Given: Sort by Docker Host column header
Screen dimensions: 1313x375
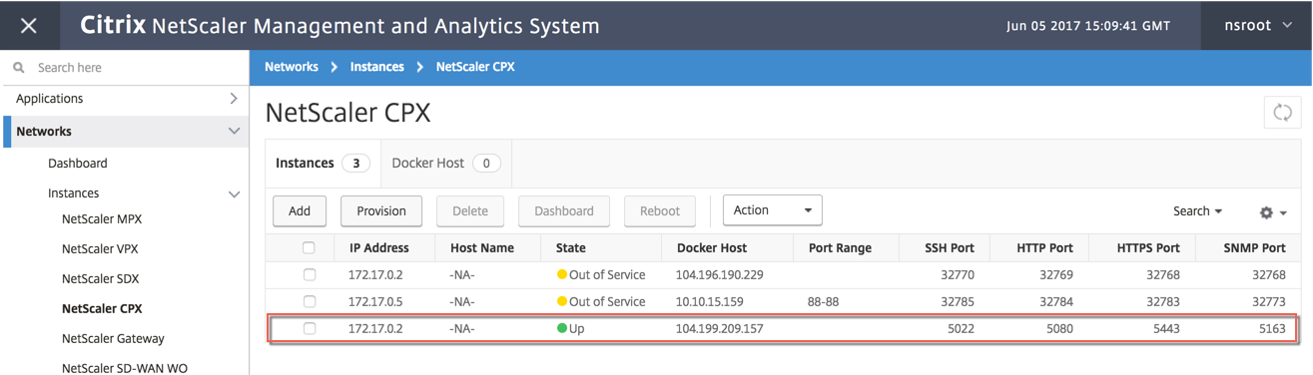Looking at the screenshot, I should click(711, 247).
